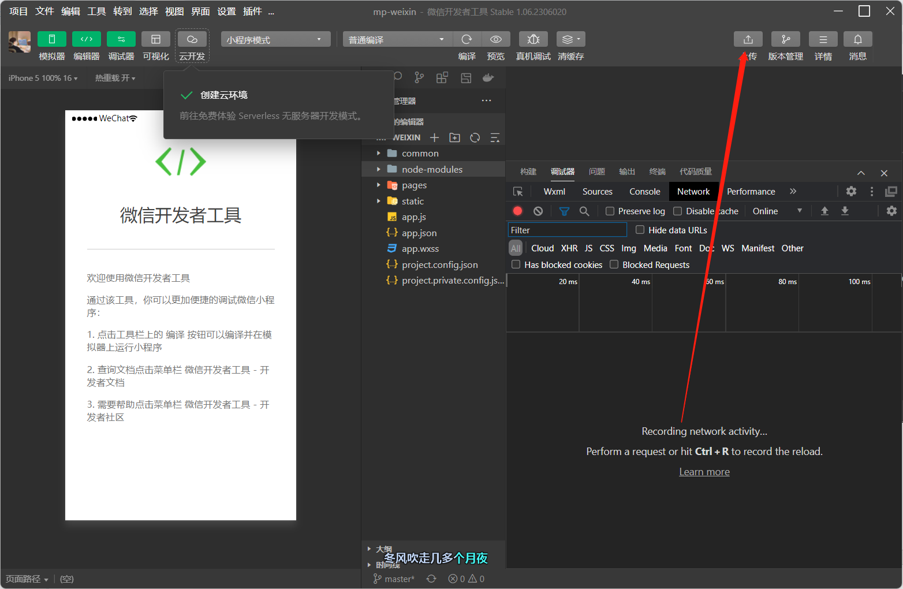Toggle the Cloud request type filter

click(543, 248)
